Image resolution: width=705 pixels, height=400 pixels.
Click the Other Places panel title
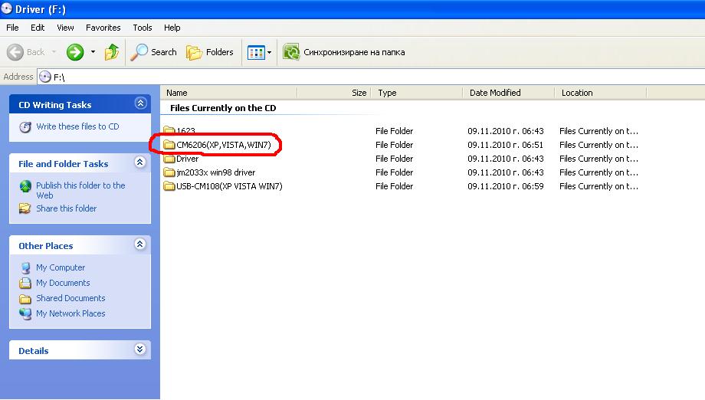tap(45, 246)
